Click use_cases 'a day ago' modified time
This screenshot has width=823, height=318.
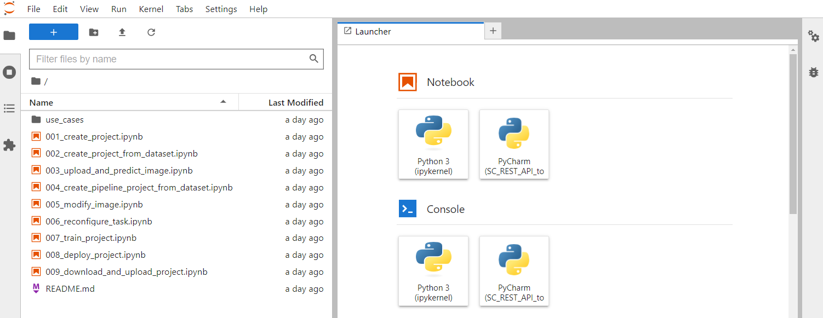pyautogui.click(x=304, y=120)
